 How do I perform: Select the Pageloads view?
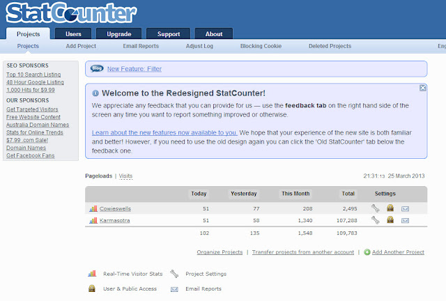[99, 176]
